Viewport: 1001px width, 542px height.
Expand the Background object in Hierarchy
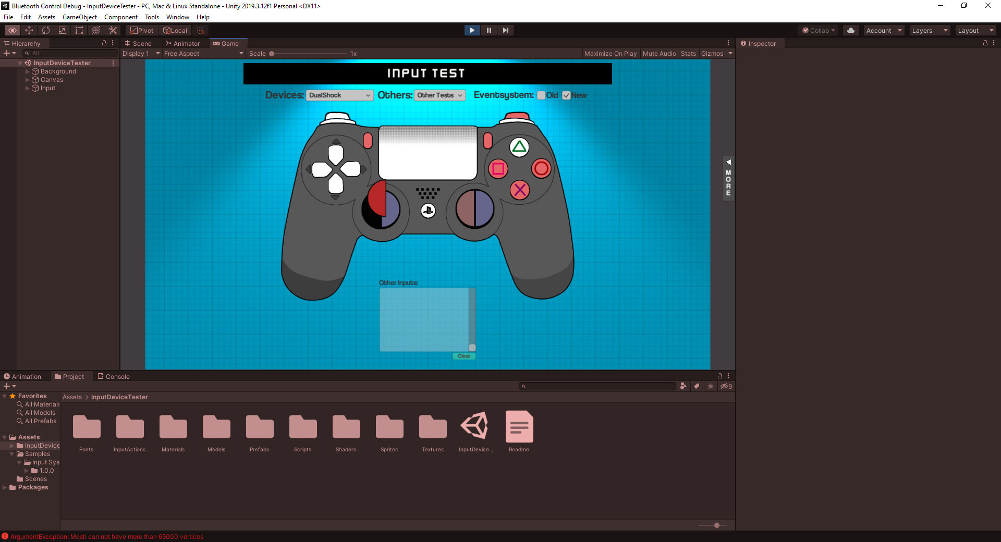[28, 71]
